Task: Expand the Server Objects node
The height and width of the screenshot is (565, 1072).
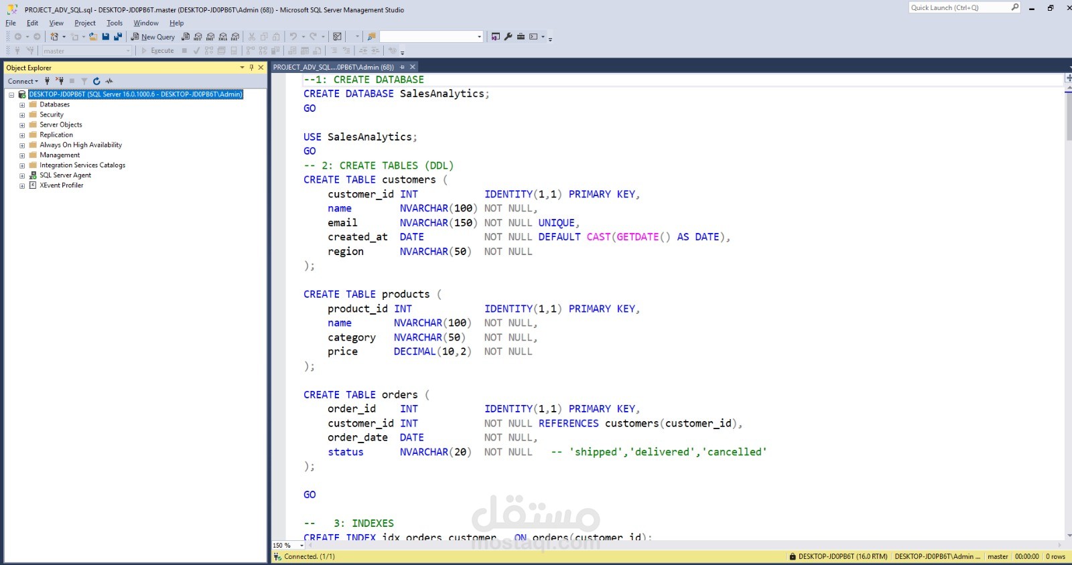Action: point(22,125)
